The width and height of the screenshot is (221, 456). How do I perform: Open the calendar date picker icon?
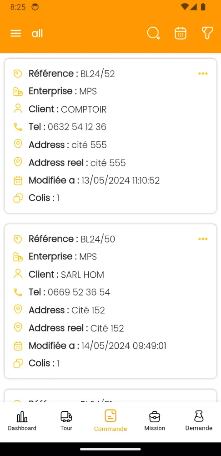tap(181, 33)
